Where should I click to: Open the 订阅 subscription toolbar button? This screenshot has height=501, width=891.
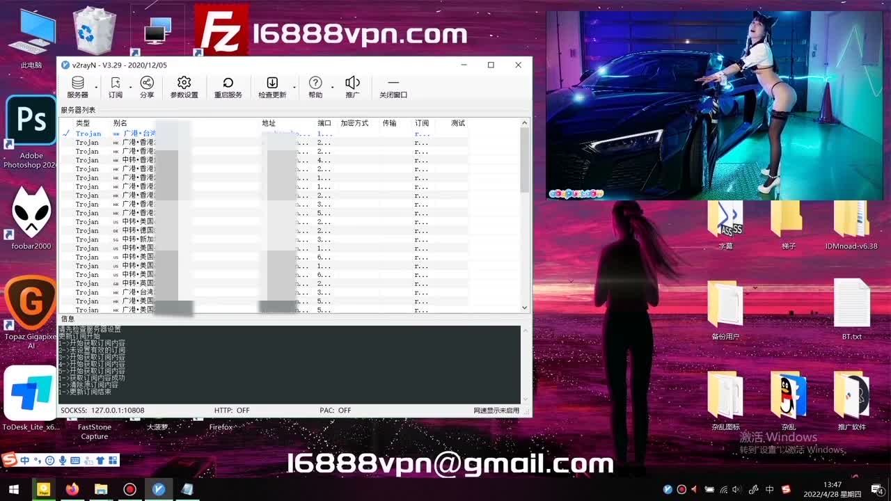115,87
